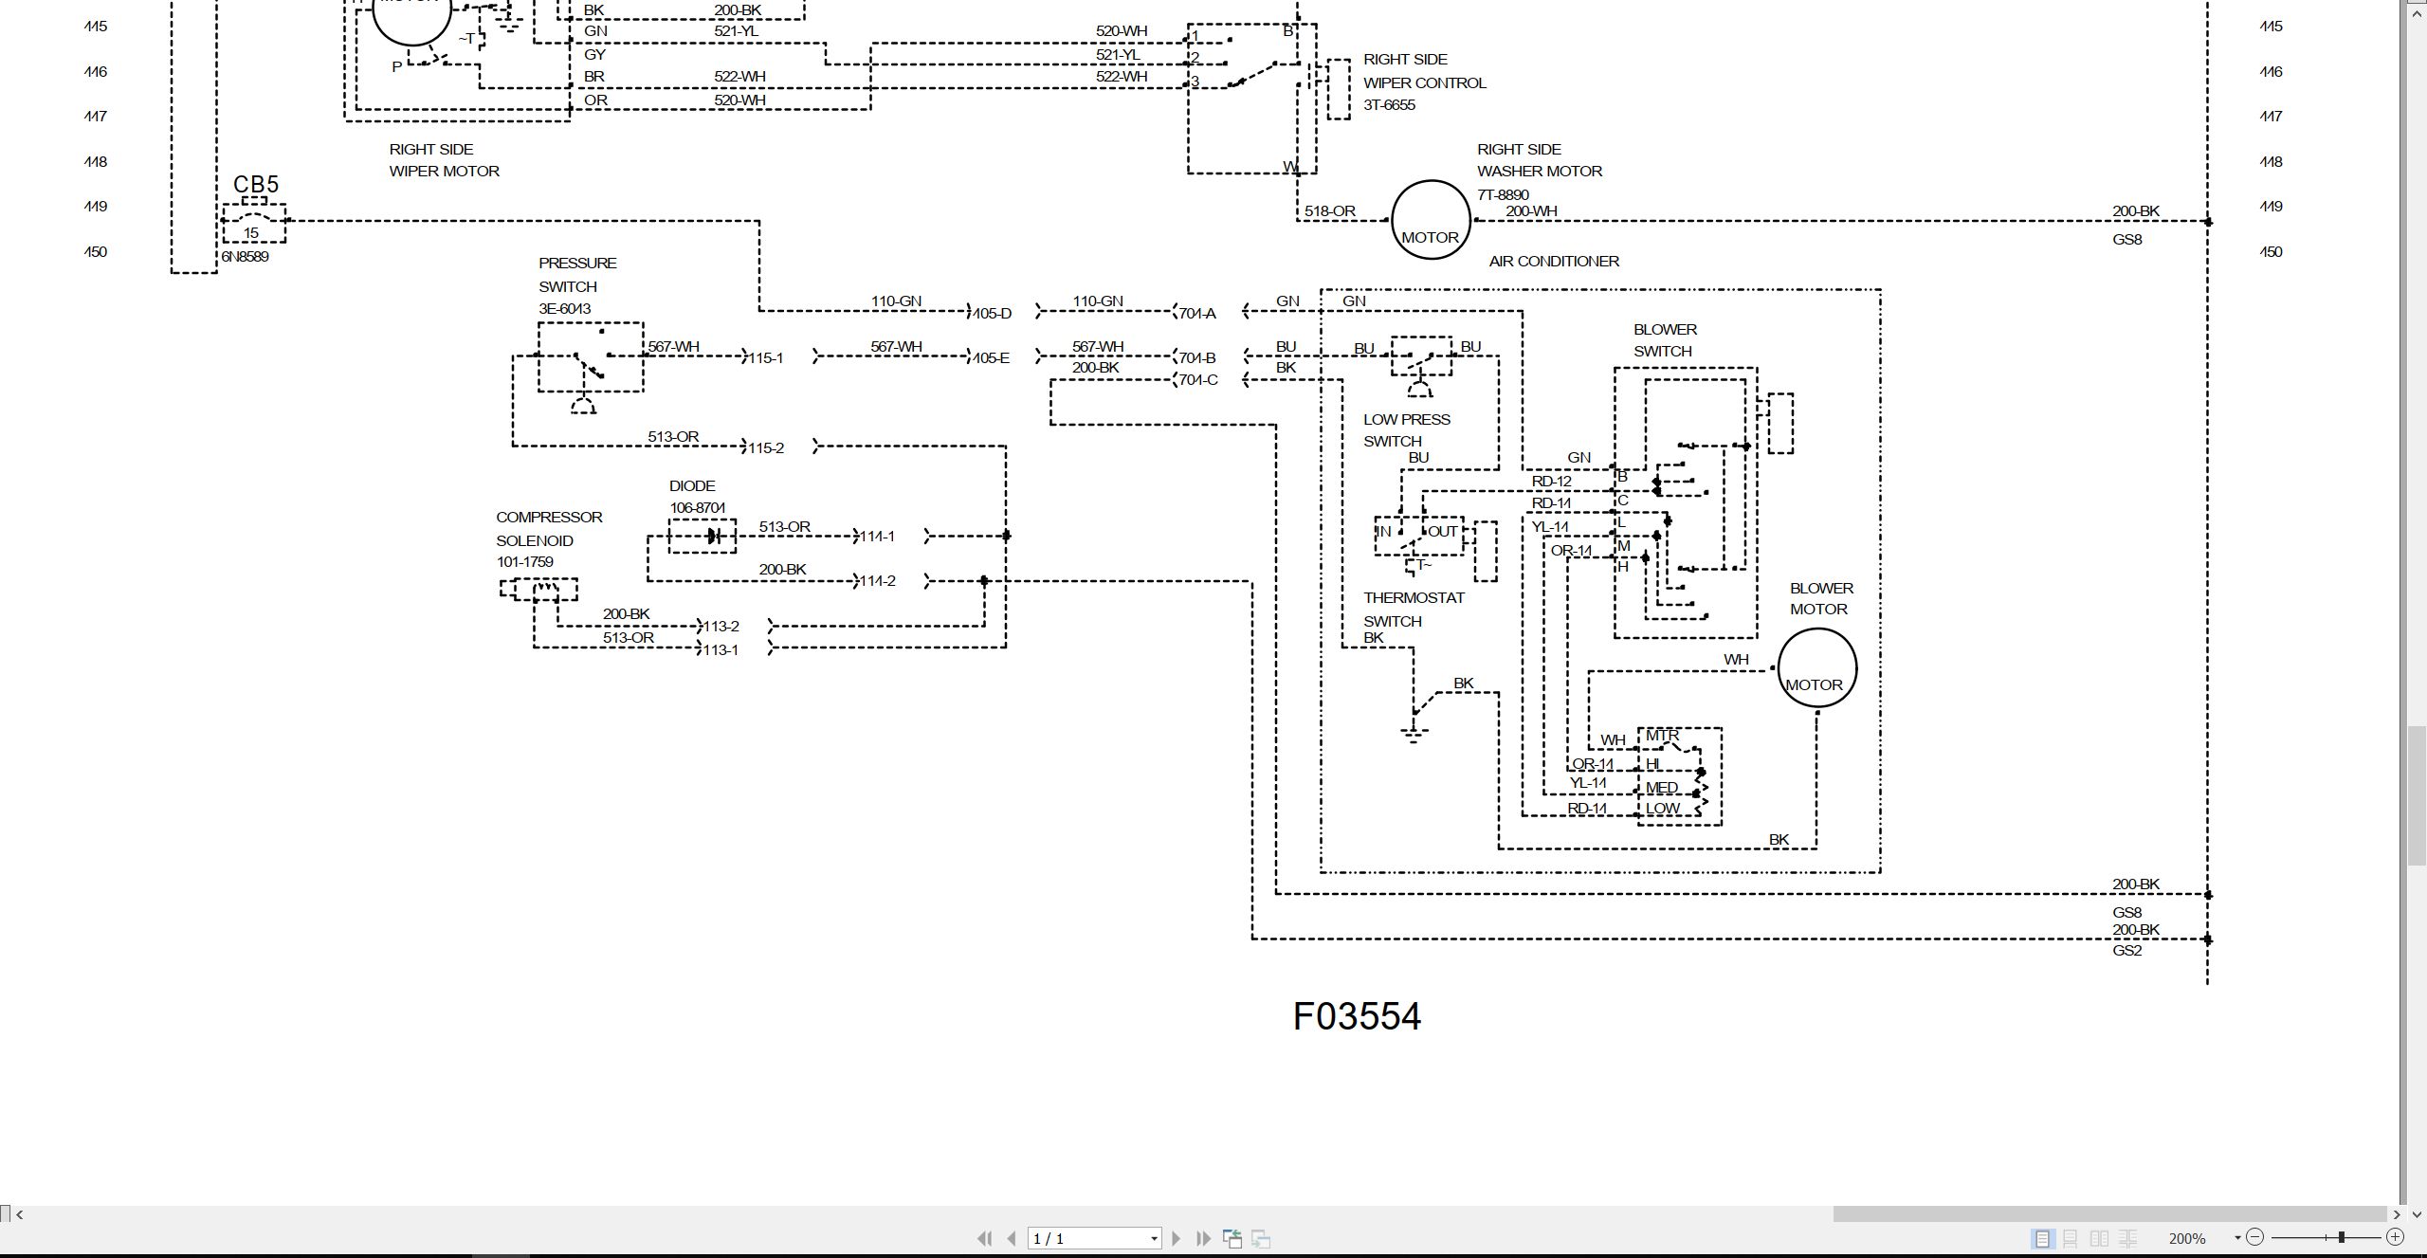Viewport: 2427px width, 1258px height.
Task: Click the 3T-6655 part number
Action: (1389, 105)
